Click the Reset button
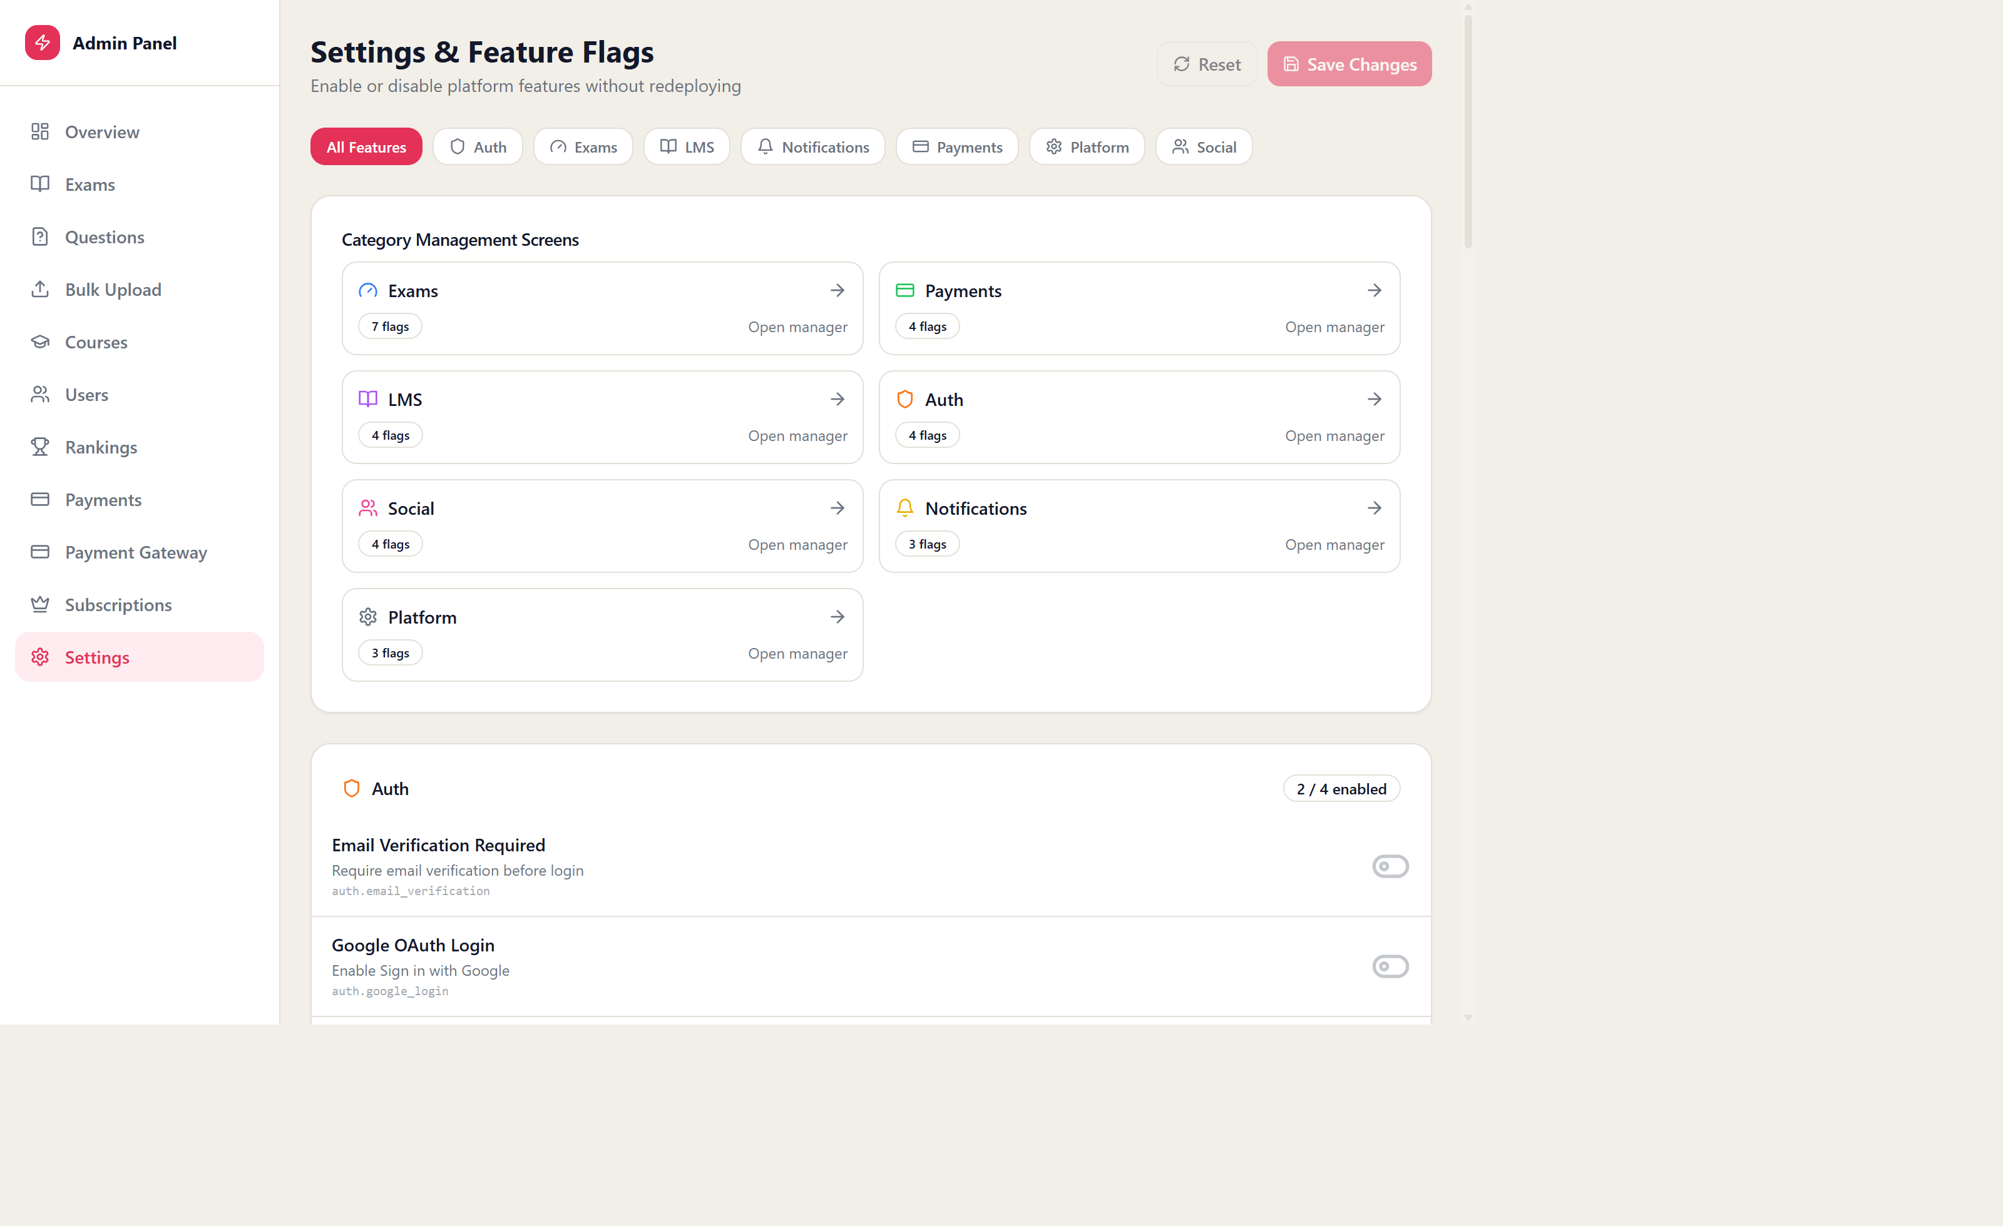Viewport: 2003px width, 1226px height. [x=1206, y=64]
